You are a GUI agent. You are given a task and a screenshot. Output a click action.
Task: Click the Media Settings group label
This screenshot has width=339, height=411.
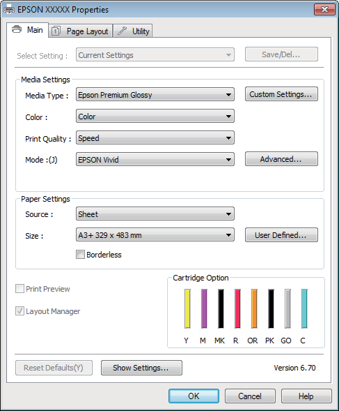[45, 80]
